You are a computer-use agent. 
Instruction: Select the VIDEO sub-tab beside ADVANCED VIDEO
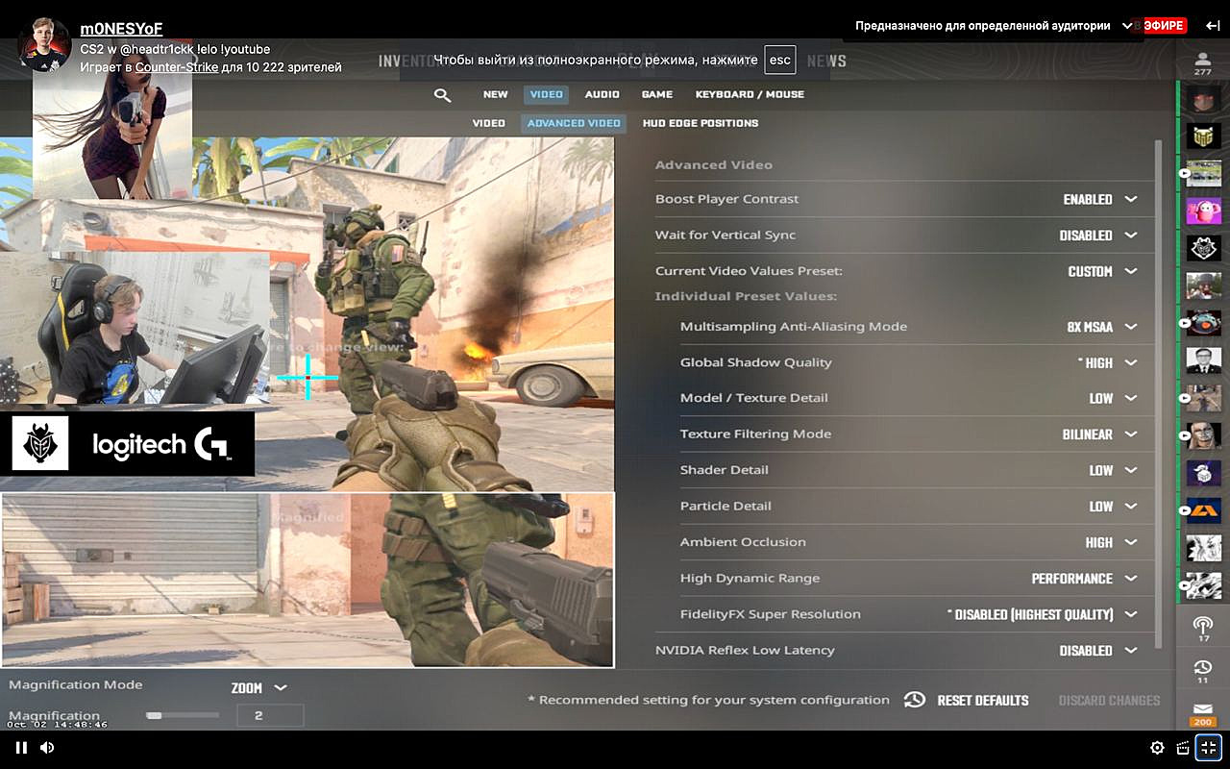click(x=488, y=123)
